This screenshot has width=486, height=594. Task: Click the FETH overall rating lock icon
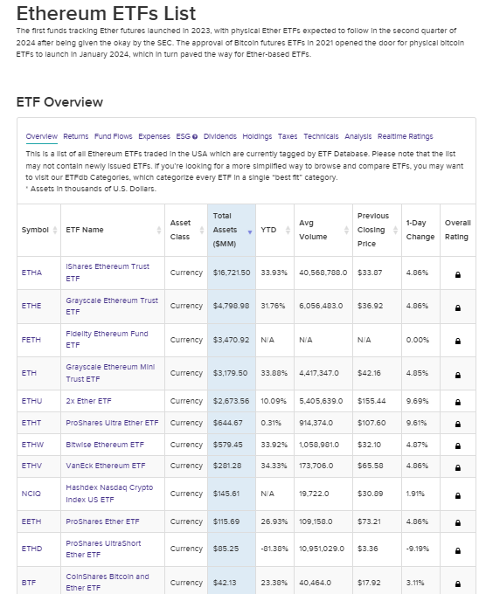tap(457, 341)
